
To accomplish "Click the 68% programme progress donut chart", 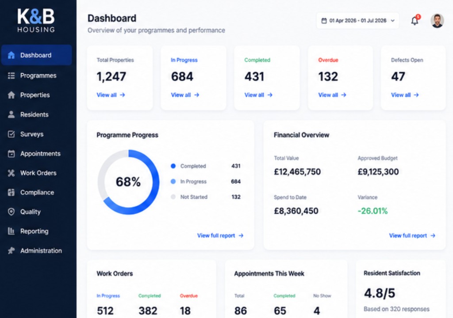I will coord(128,182).
